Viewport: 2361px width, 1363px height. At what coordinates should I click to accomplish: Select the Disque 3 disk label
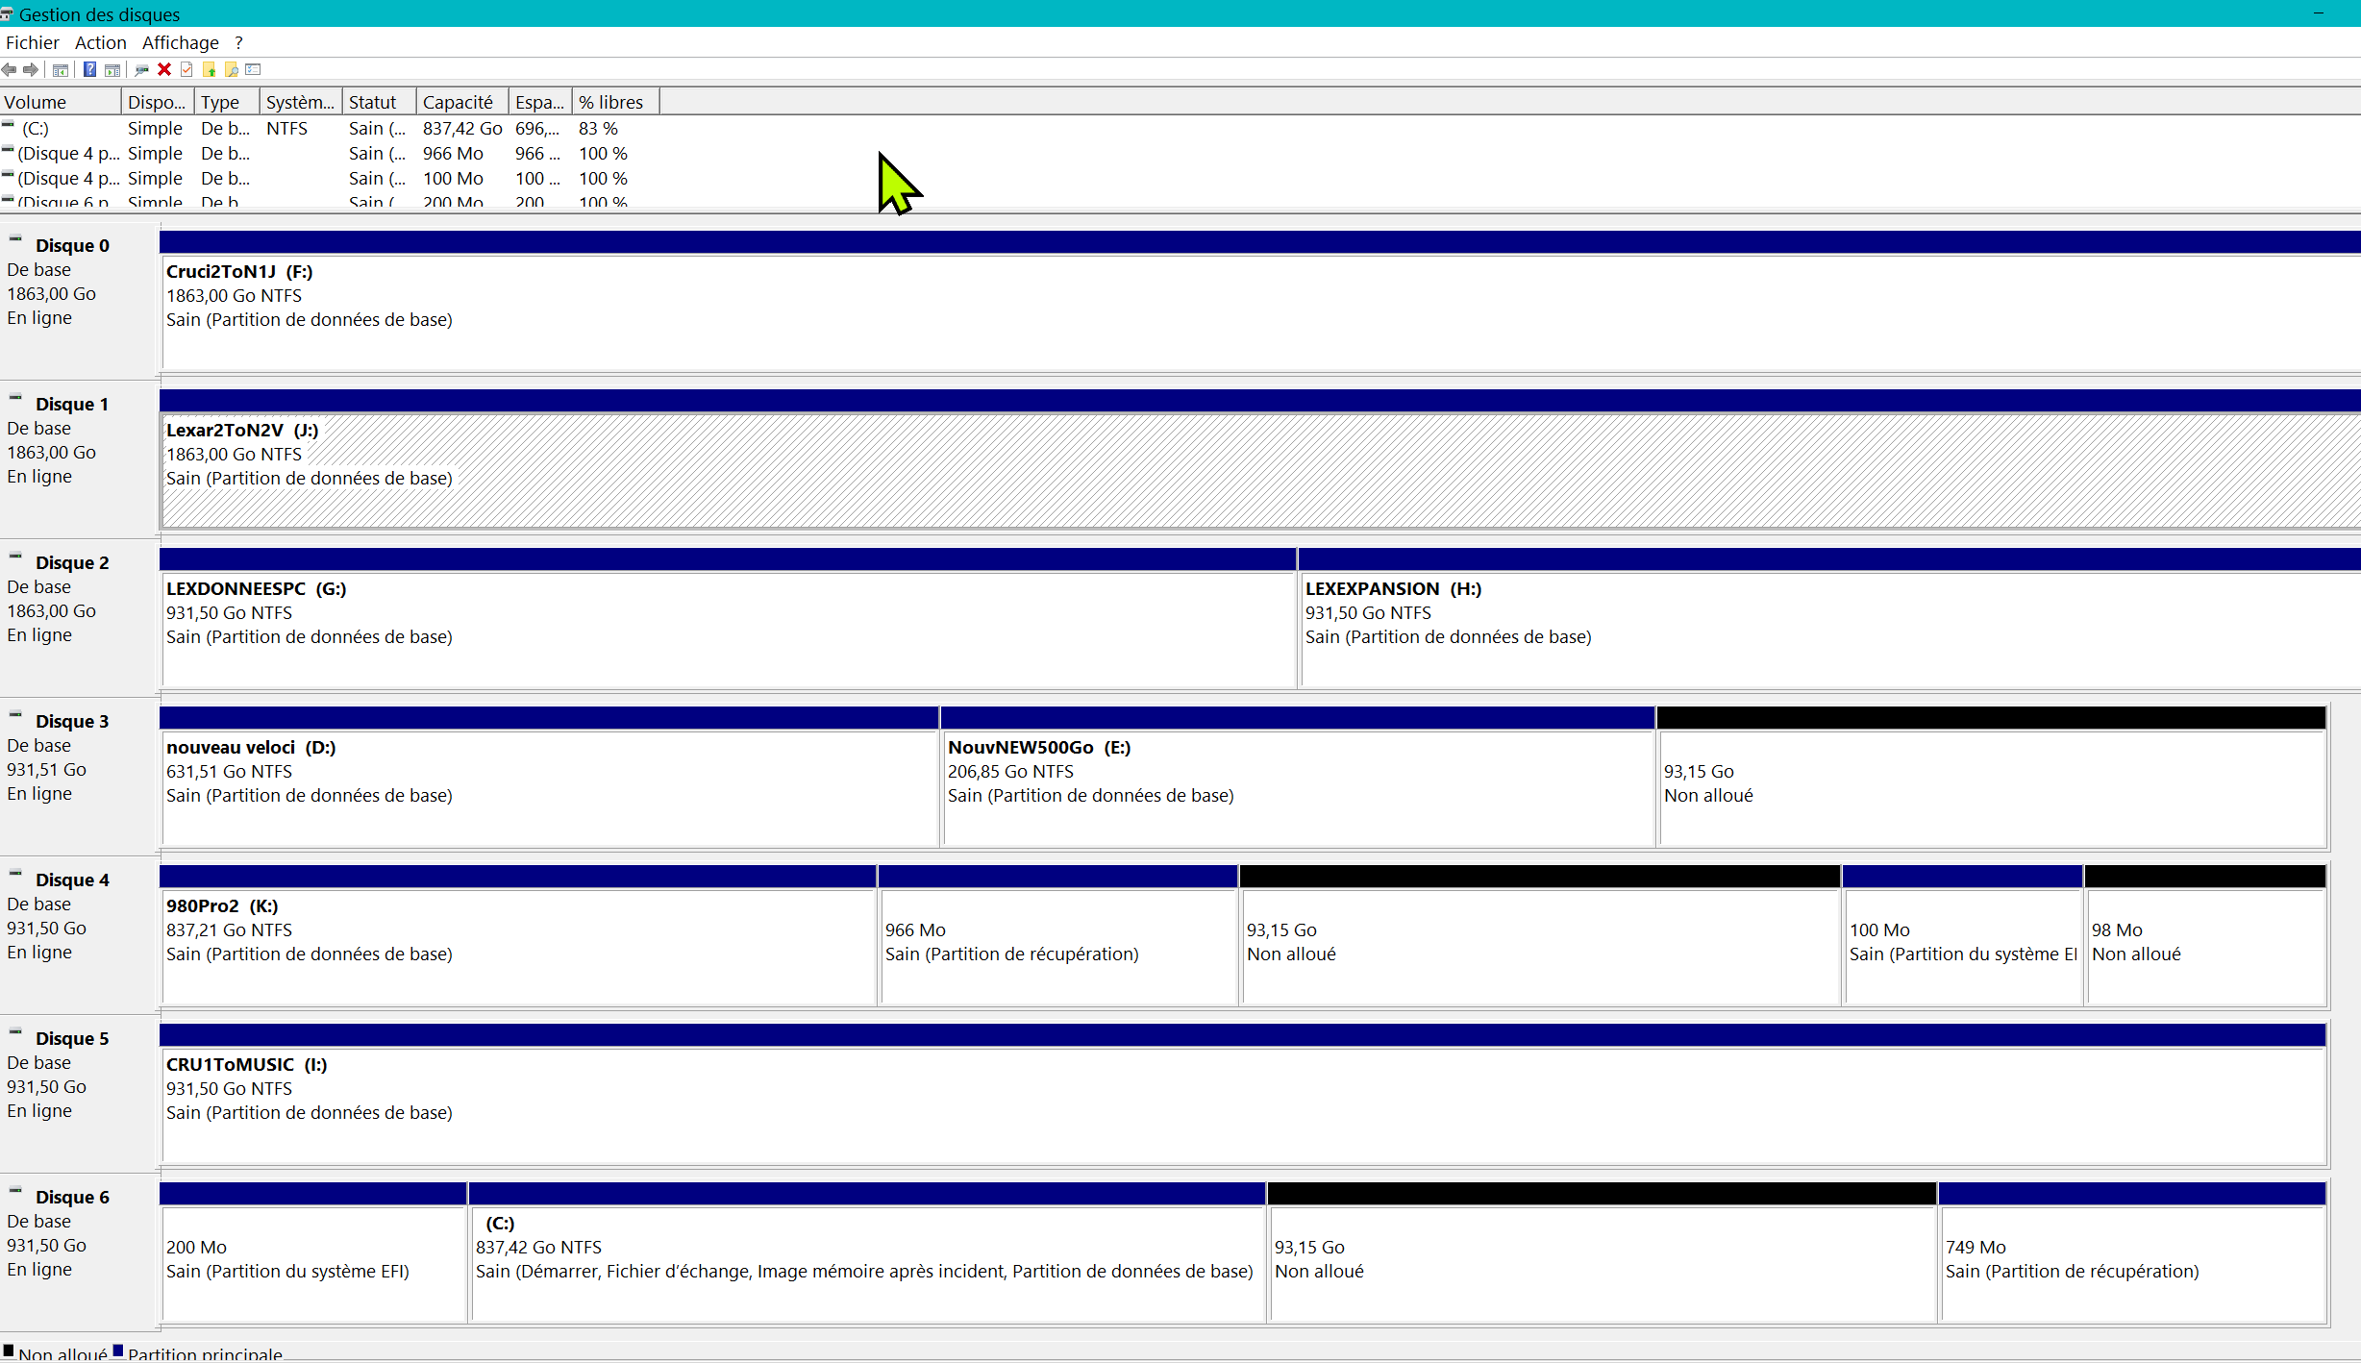click(x=72, y=721)
